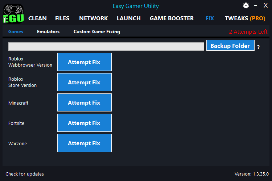Click the backup folder path field

tap(106, 46)
